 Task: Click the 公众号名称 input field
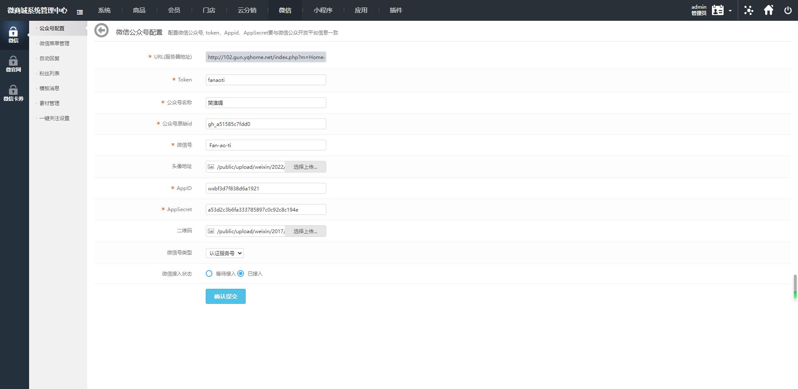[266, 103]
